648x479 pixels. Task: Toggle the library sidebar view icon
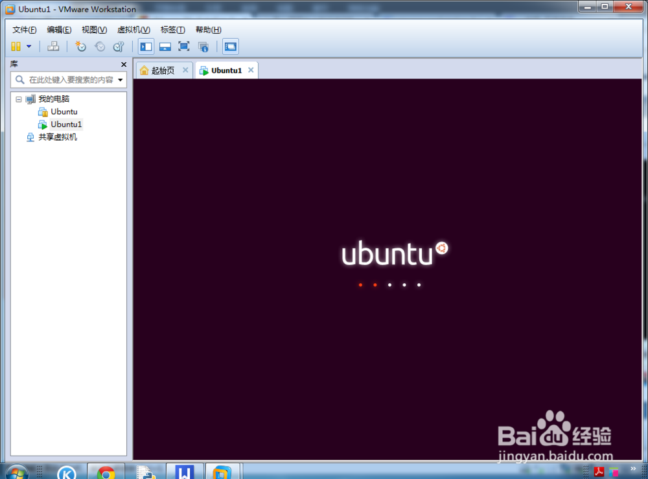point(146,47)
